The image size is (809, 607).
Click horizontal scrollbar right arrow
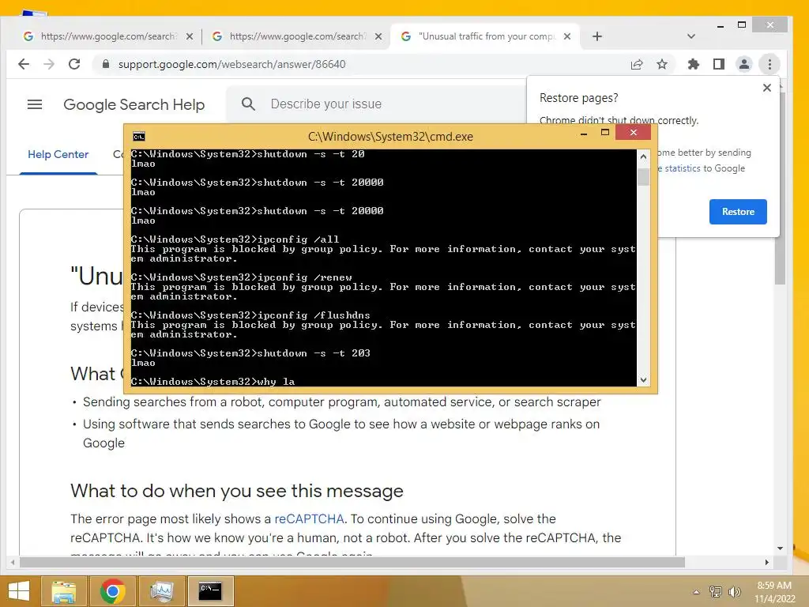pyautogui.click(x=766, y=562)
